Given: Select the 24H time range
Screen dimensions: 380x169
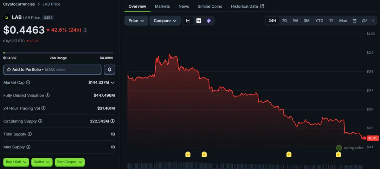Looking at the screenshot, I should coord(272,21).
